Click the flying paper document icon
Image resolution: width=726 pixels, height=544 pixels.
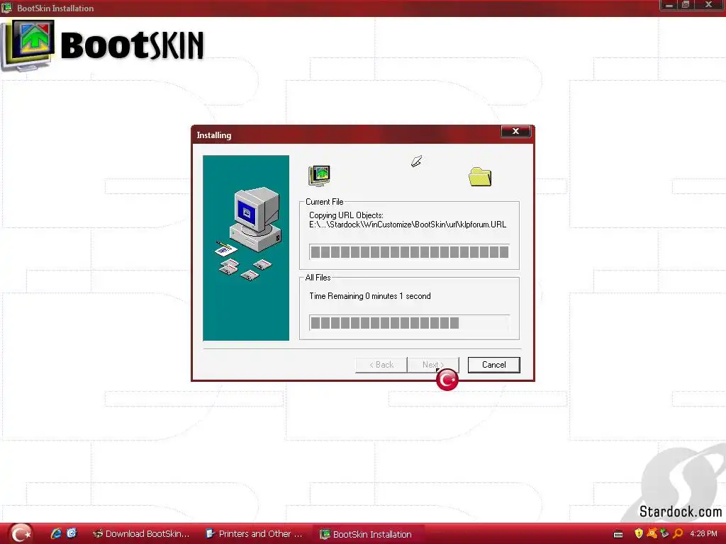click(x=416, y=161)
